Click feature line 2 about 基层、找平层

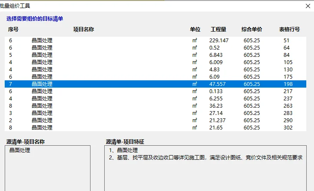click(205, 158)
